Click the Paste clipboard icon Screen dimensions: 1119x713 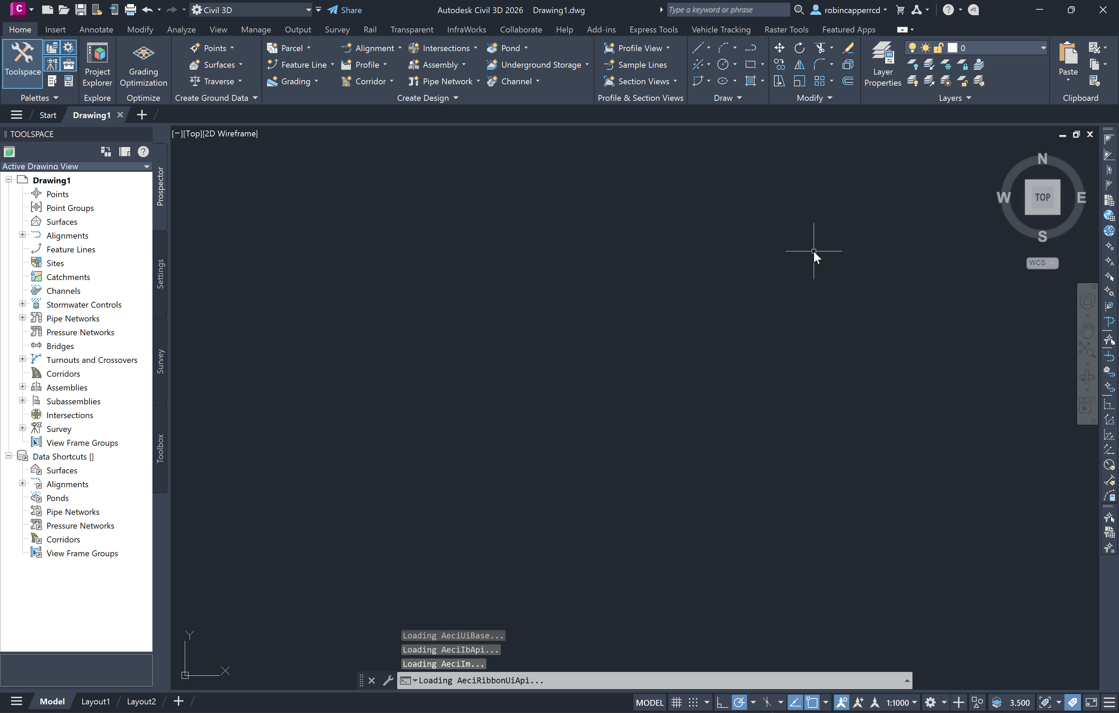(1068, 54)
